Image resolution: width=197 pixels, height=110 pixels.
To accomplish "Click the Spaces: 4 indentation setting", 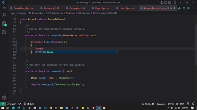I will point(161,104).
